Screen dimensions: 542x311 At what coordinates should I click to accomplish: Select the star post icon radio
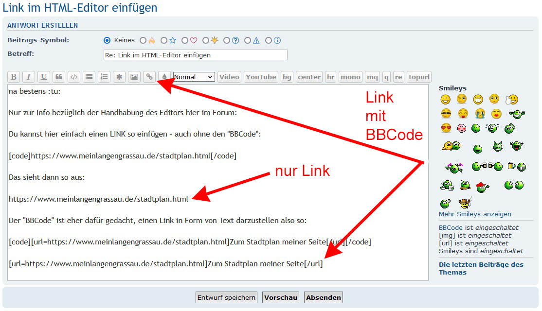pyautogui.click(x=164, y=40)
